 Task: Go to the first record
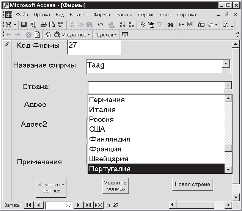pos(28,205)
